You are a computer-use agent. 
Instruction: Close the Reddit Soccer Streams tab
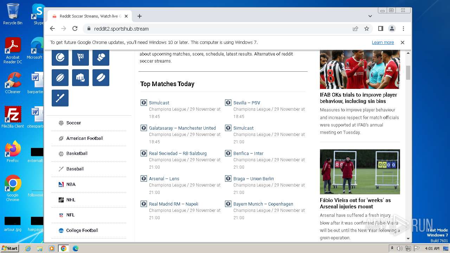coord(126,16)
